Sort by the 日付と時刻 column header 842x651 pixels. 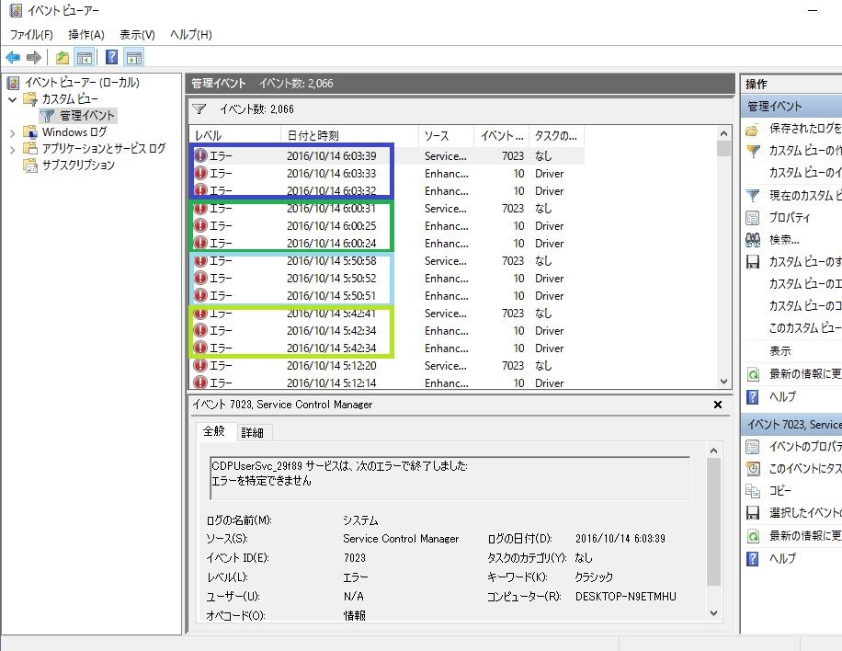349,136
